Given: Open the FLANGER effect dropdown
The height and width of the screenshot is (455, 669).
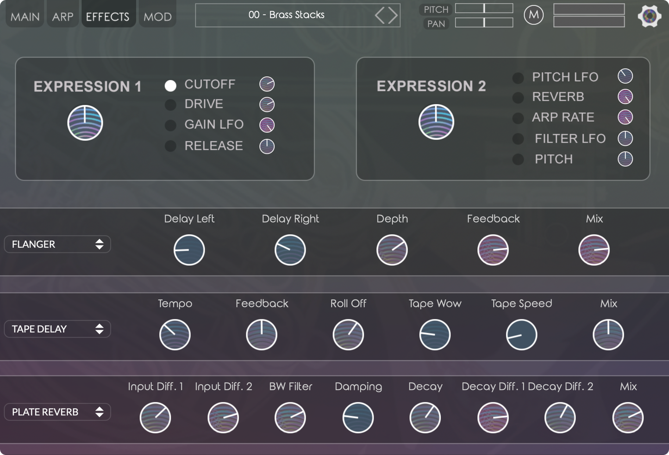Looking at the screenshot, I should [57, 244].
